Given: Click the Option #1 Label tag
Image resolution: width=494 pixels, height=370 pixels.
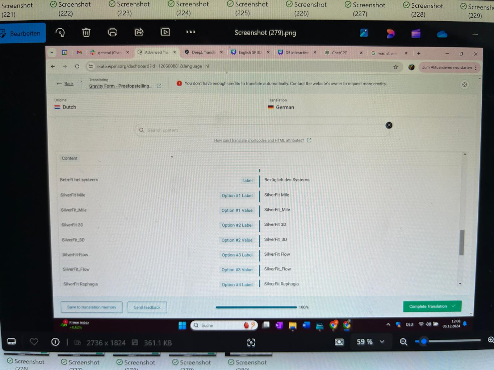Looking at the screenshot, I should point(237,195).
